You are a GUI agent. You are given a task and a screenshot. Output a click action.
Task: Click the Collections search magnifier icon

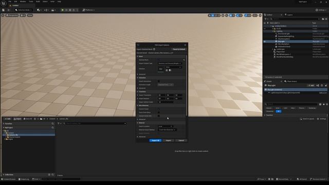click(52, 175)
